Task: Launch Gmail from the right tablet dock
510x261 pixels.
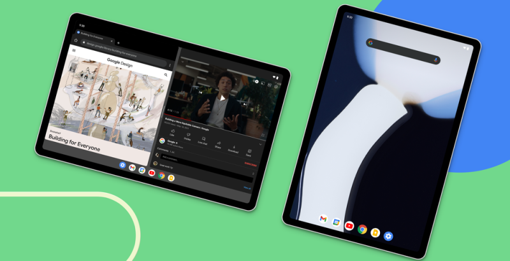Action: pos(323,218)
